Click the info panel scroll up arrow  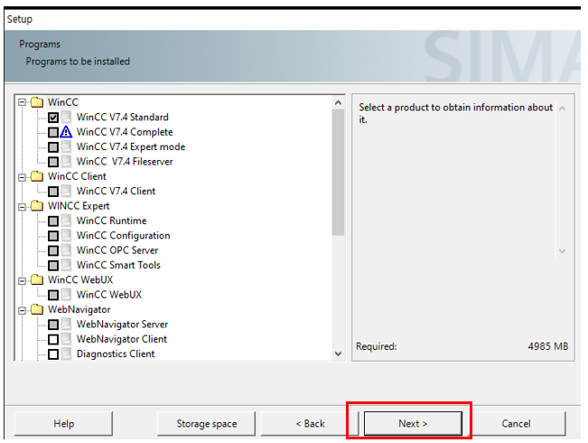coord(562,108)
